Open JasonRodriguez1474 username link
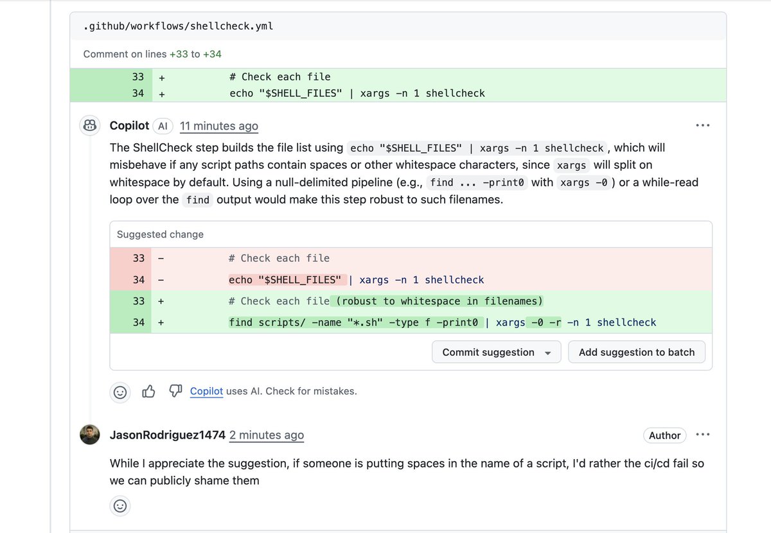 tap(168, 435)
